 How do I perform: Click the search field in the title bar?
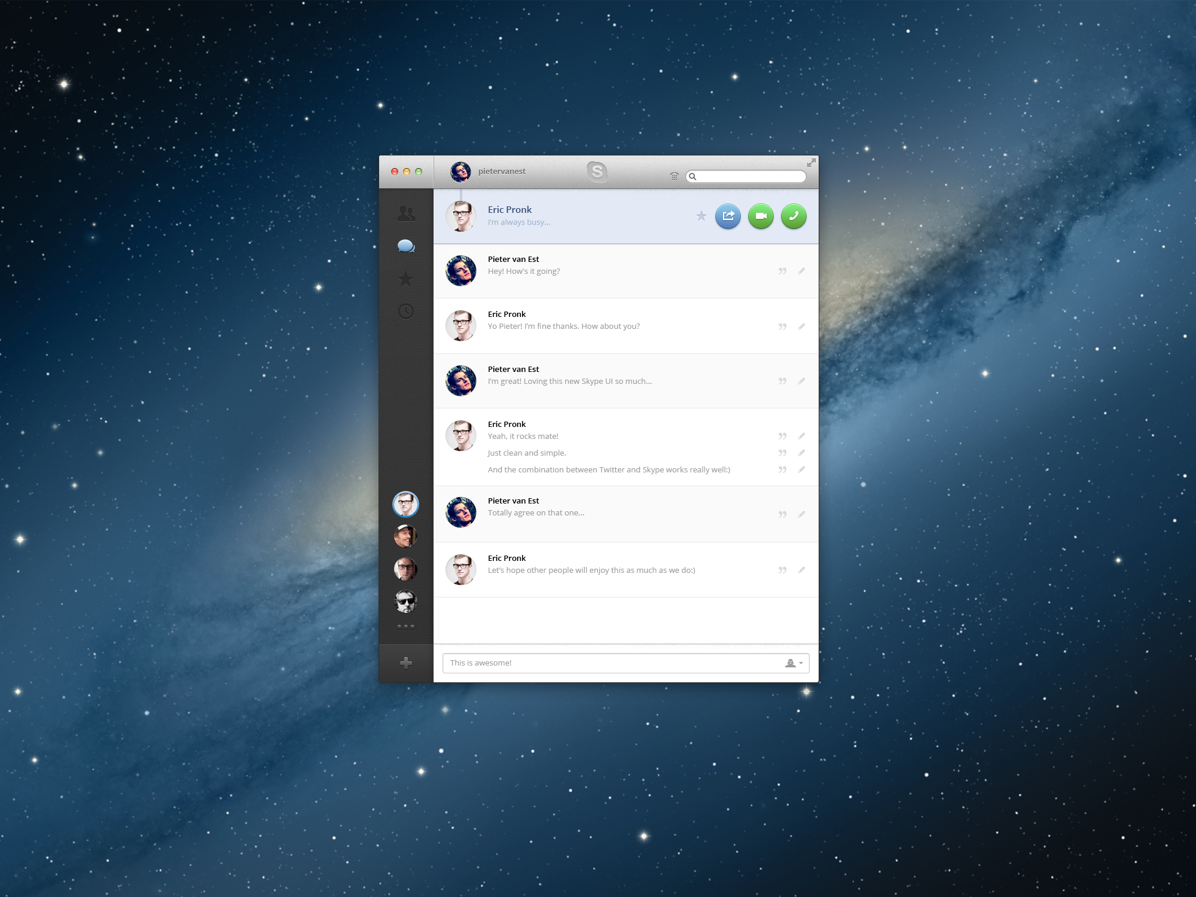pyautogui.click(x=746, y=176)
